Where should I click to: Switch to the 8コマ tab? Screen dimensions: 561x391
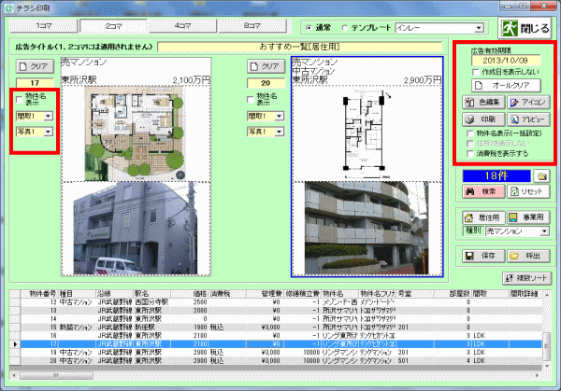click(x=252, y=26)
